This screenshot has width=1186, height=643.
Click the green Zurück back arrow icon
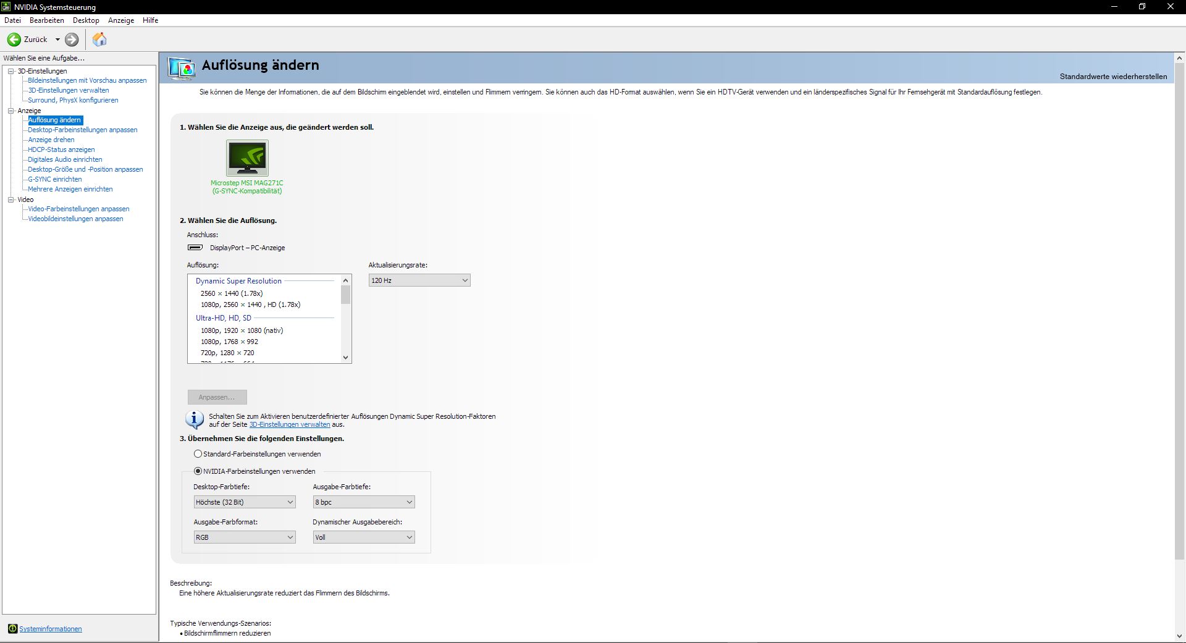[14, 40]
